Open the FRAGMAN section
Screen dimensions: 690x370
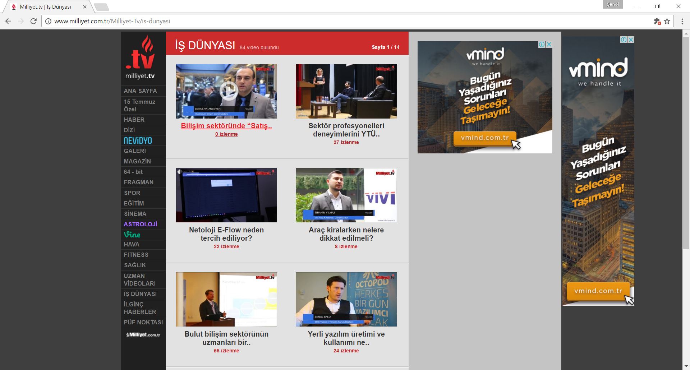pos(138,182)
